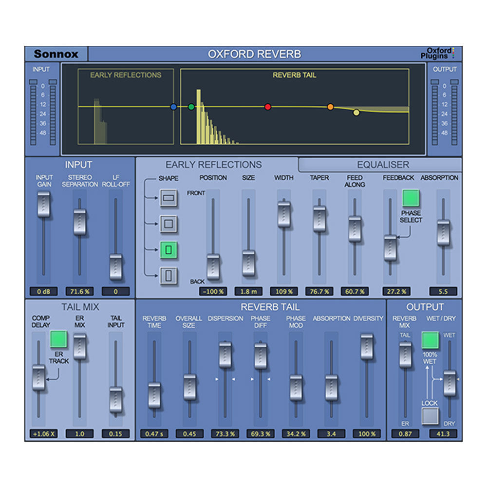Click the red node on the reverb curve
487x487 pixels.
coord(267,106)
